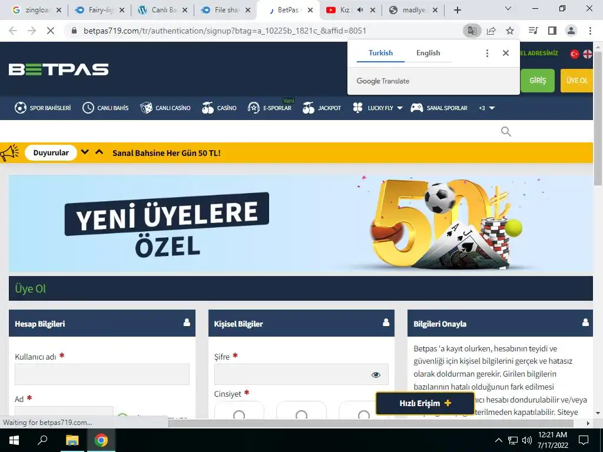Open File Explorer from taskbar
The width and height of the screenshot is (603, 452).
72,440
